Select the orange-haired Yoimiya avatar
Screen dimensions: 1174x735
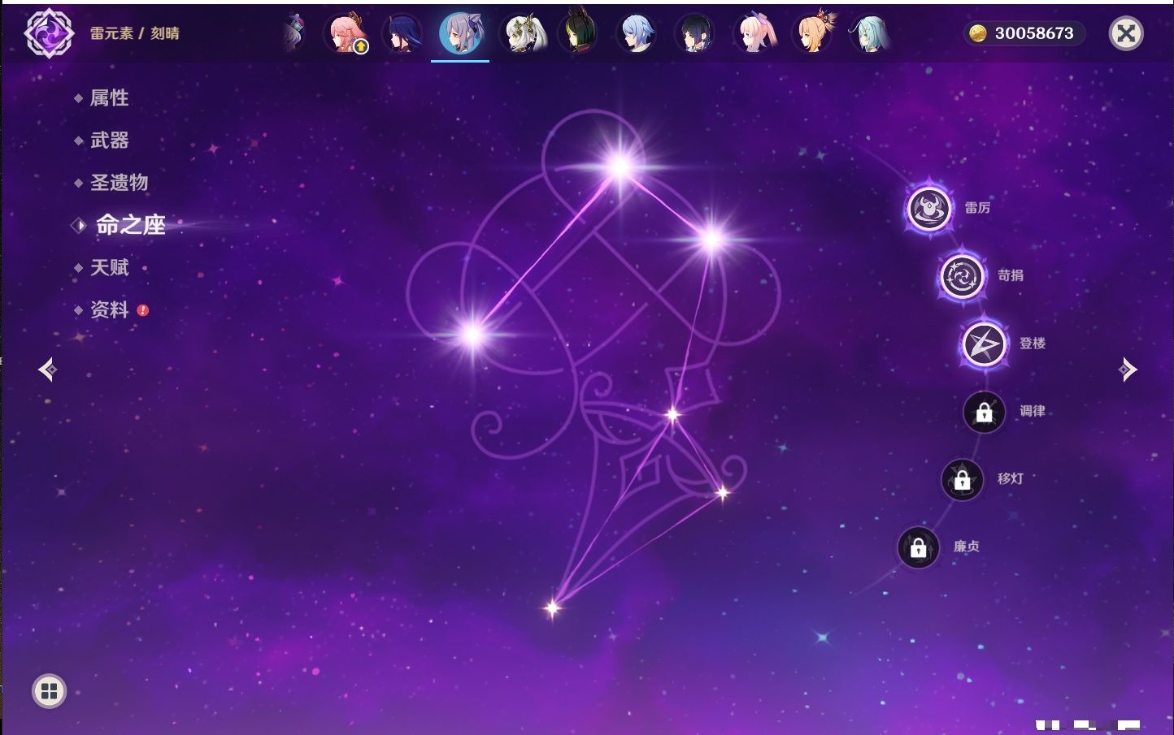tap(813, 32)
